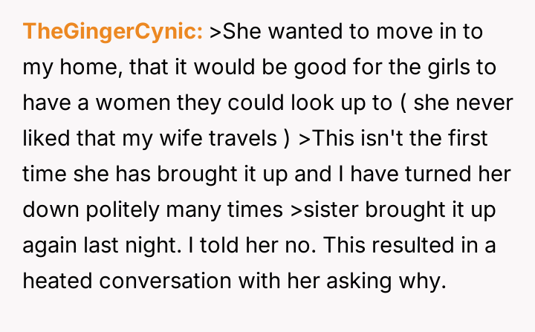Viewport: 535px width, 332px height.
Task: Click the word "polite­ly" in the comment
Action: click(124, 210)
